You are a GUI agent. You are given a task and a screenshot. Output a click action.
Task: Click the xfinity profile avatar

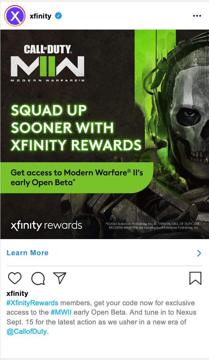pos(15,16)
